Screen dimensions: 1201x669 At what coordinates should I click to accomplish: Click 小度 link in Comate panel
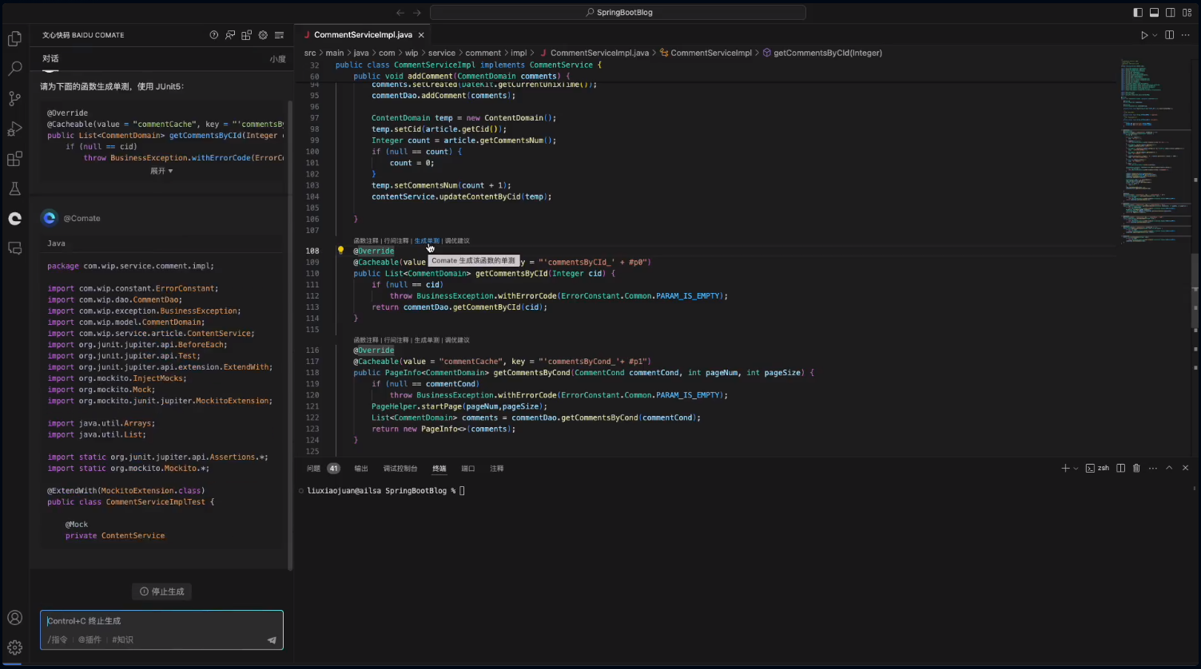277,59
